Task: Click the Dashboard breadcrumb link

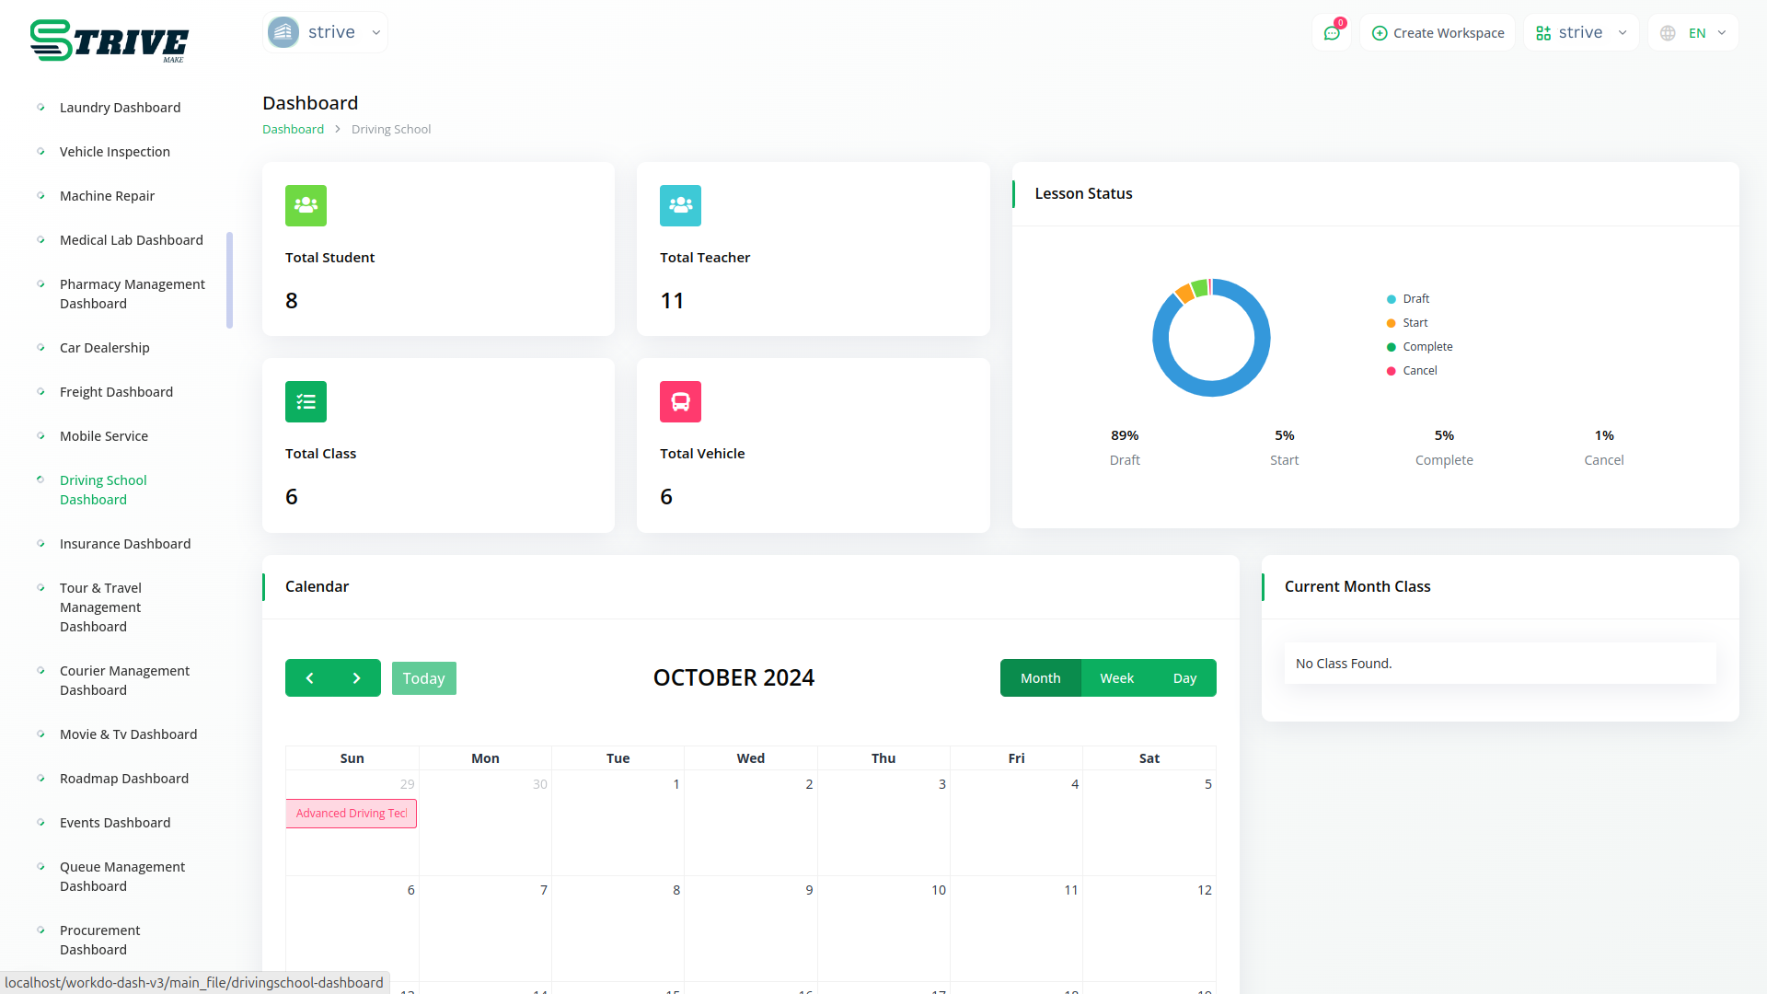Action: click(293, 130)
